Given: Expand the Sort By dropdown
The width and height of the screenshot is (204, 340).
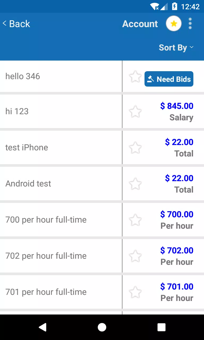Looking at the screenshot, I should [176, 48].
